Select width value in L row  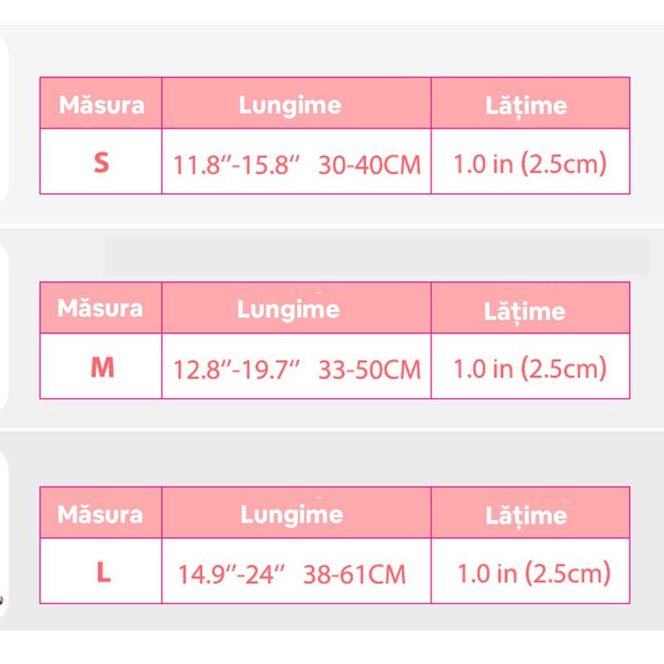point(534,574)
